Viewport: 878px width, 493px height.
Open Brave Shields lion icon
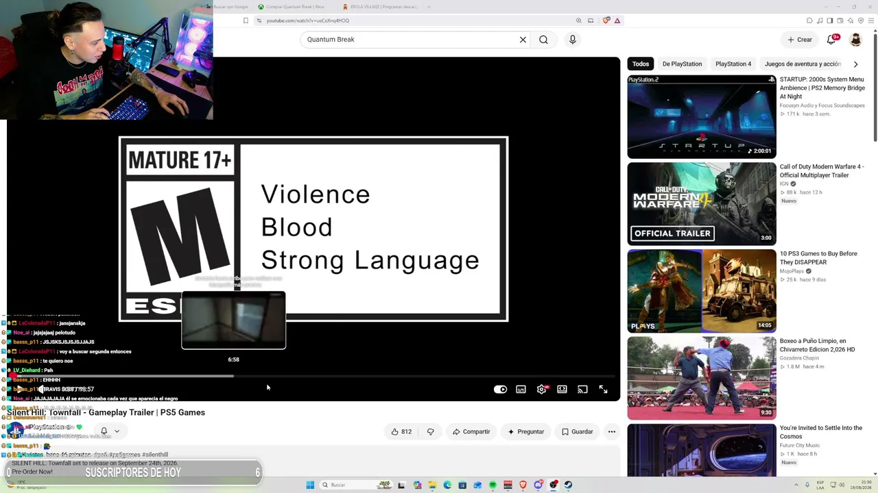coord(606,21)
